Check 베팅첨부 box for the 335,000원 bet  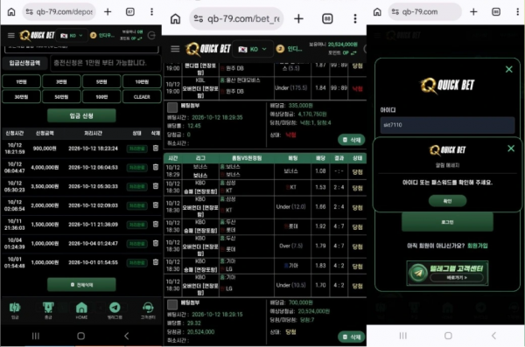[172, 108]
